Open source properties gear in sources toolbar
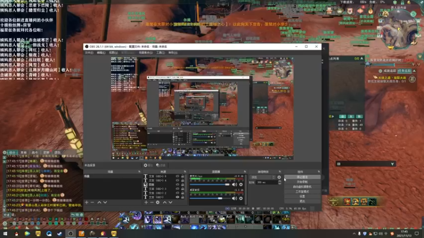The height and width of the screenshot is (238, 424). click(157, 202)
